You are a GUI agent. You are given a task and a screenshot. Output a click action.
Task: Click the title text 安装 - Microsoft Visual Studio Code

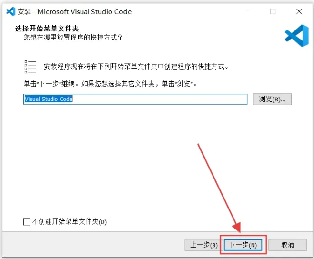pyautogui.click(x=74, y=11)
